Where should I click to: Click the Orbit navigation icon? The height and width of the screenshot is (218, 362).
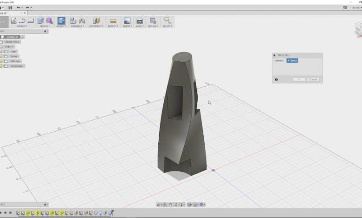pos(158,205)
